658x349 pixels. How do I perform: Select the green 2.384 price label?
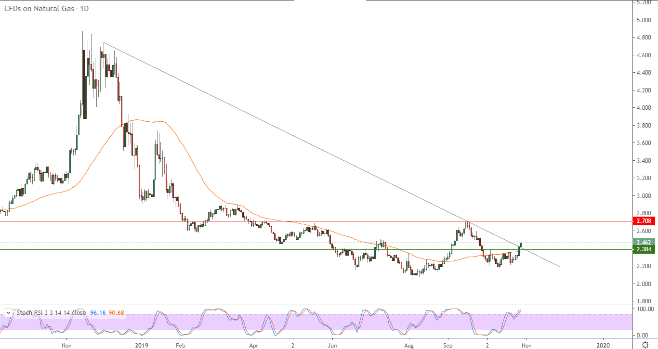[x=644, y=249]
